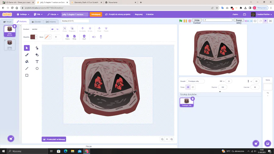Select the Text tool
The height and width of the screenshot is (154, 274).
[x=37, y=62]
